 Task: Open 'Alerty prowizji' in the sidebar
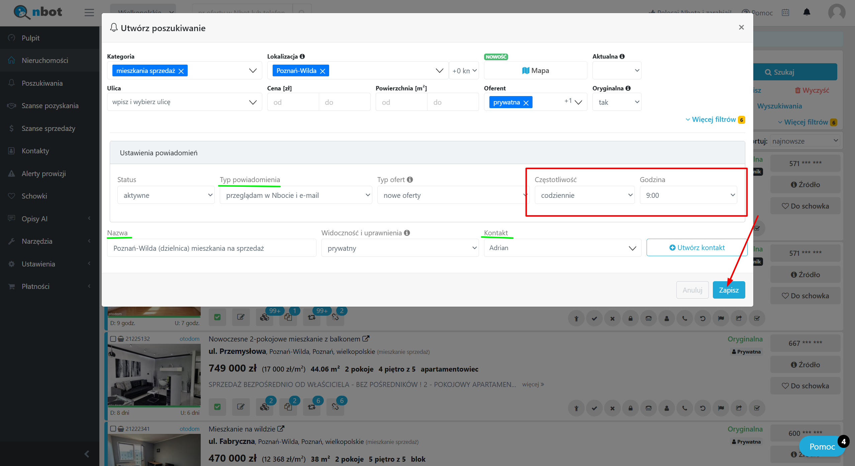(x=43, y=173)
